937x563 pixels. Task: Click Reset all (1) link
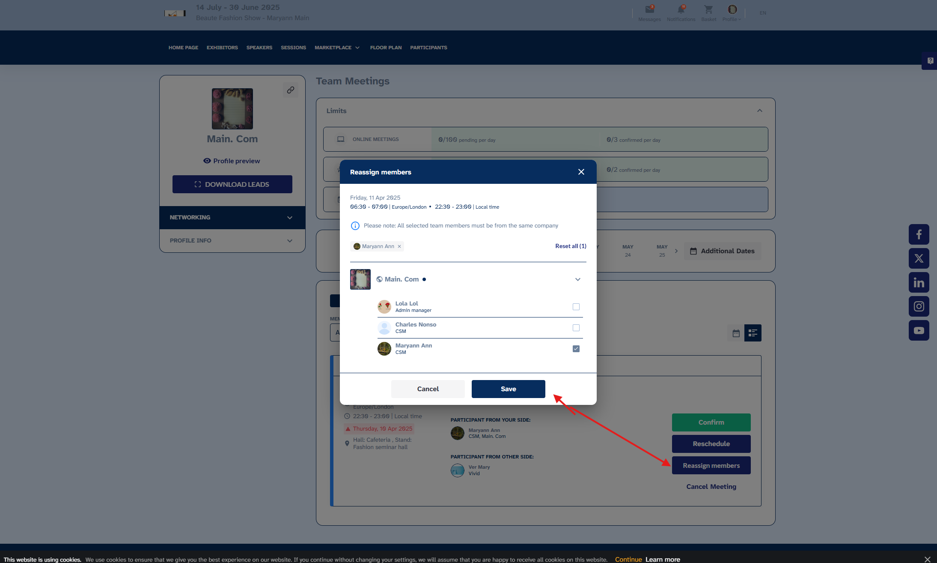570,246
